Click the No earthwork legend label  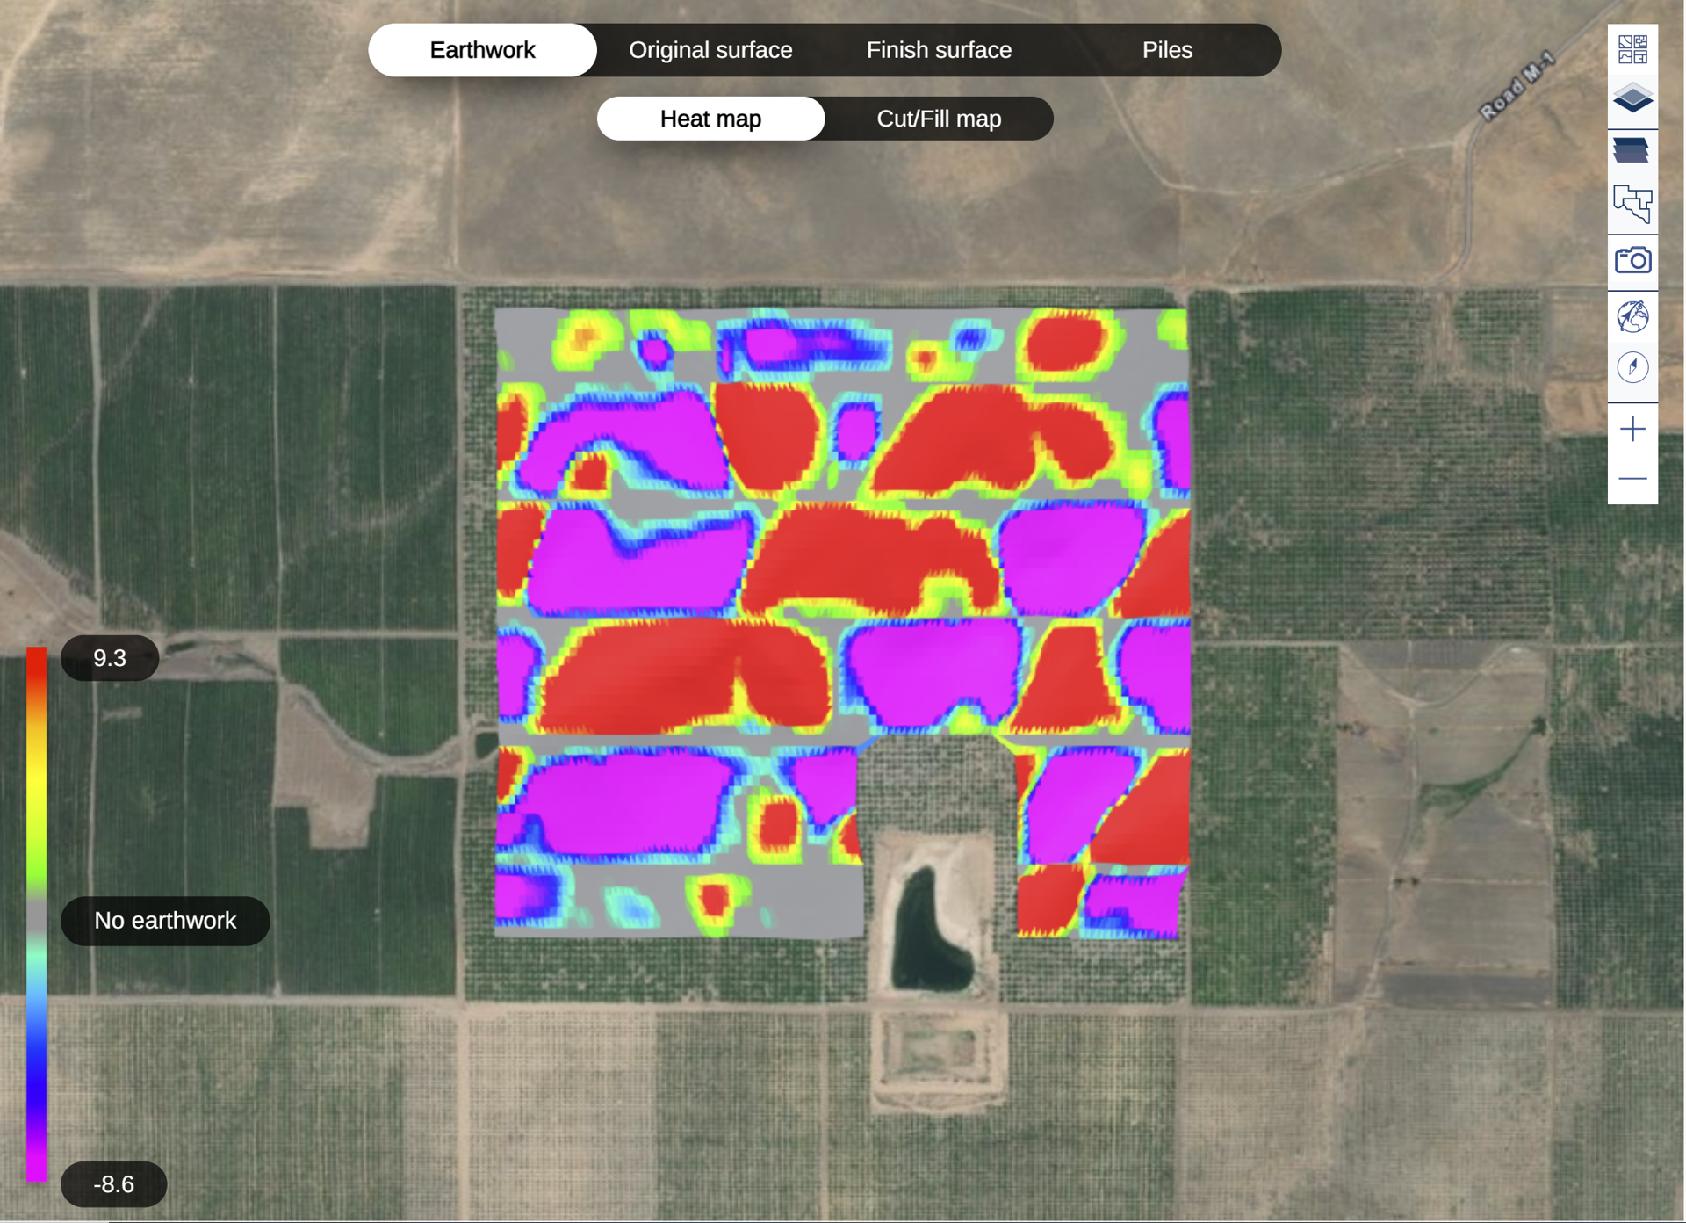[x=165, y=921]
